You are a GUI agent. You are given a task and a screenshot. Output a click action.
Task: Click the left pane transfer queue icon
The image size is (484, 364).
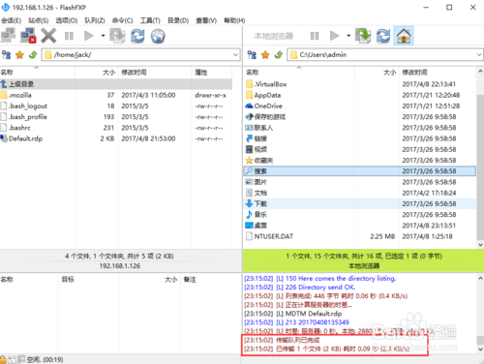[x=117, y=36]
